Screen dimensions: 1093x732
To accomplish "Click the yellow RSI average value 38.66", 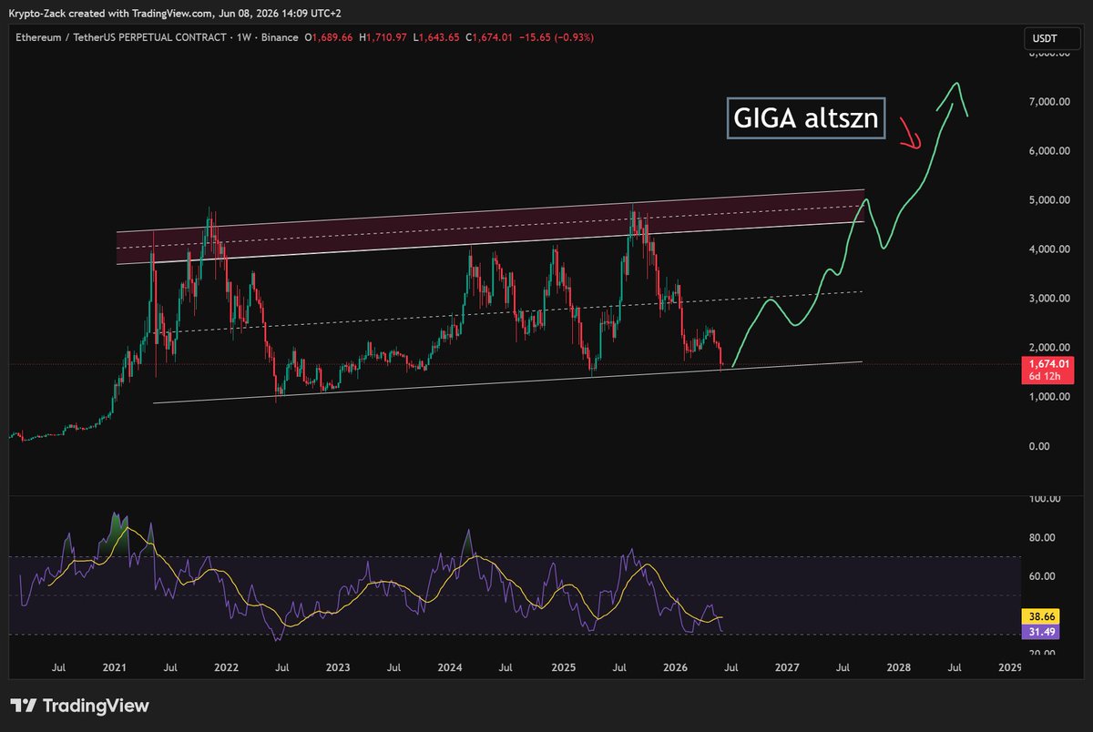I will (1041, 615).
